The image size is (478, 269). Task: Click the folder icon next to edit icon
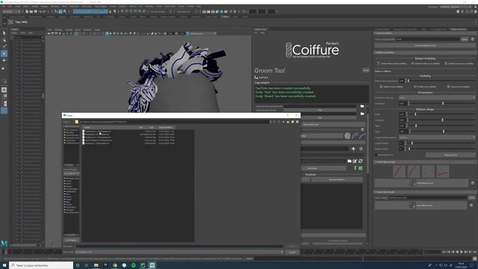click(350, 161)
